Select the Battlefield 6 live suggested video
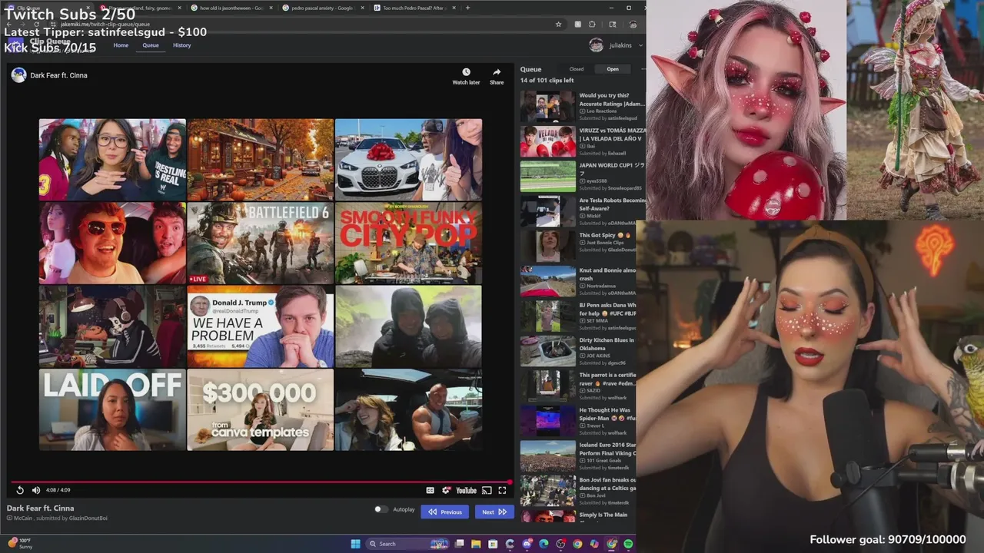 click(x=261, y=243)
